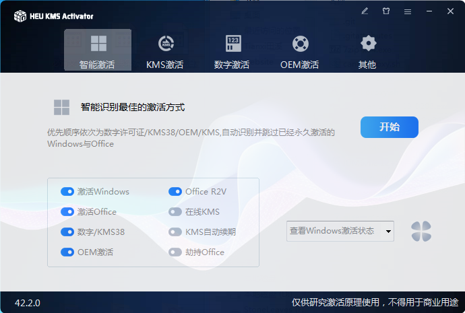Open the 数字激活 tab
This screenshot has height=313, width=465.
click(232, 52)
